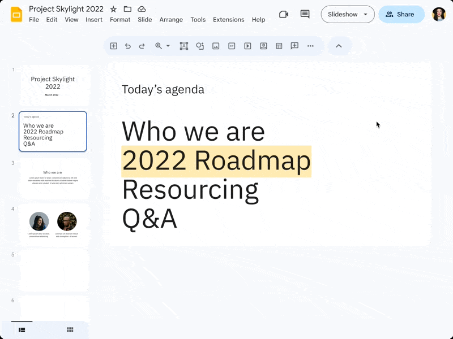Image resolution: width=453 pixels, height=339 pixels.
Task: Open the Slideshow dropdown arrow
Action: (x=365, y=14)
